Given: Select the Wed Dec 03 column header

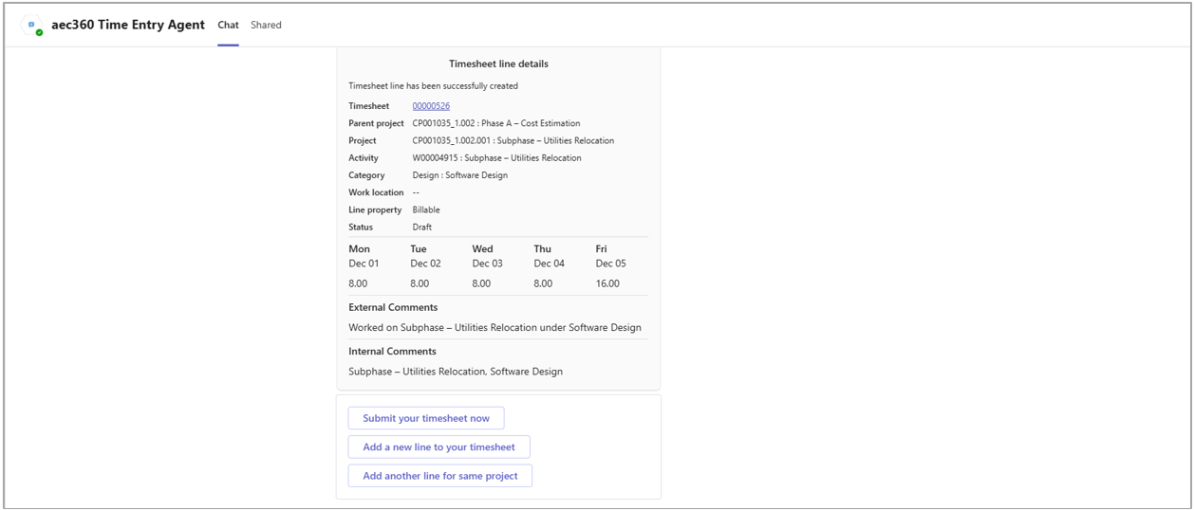Looking at the screenshot, I should 487,256.
